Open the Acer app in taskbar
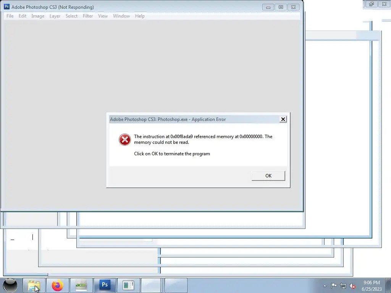Viewport: 391px width, 293px height. [x=81, y=285]
